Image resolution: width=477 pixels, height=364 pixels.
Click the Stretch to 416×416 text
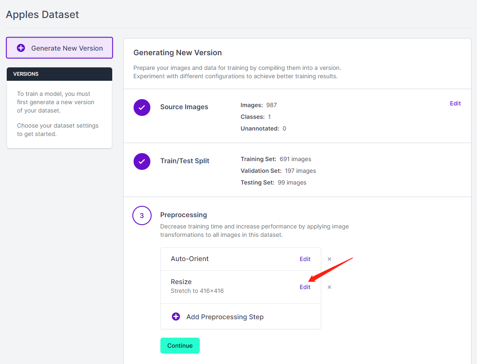pos(197,291)
